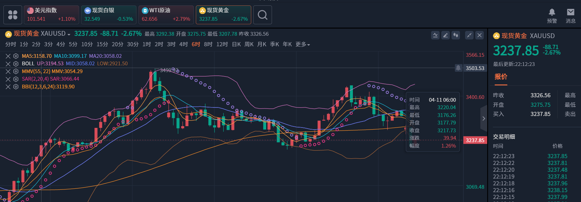Open the 预警 alerts bell
This screenshot has width=581, height=202.
552,16
